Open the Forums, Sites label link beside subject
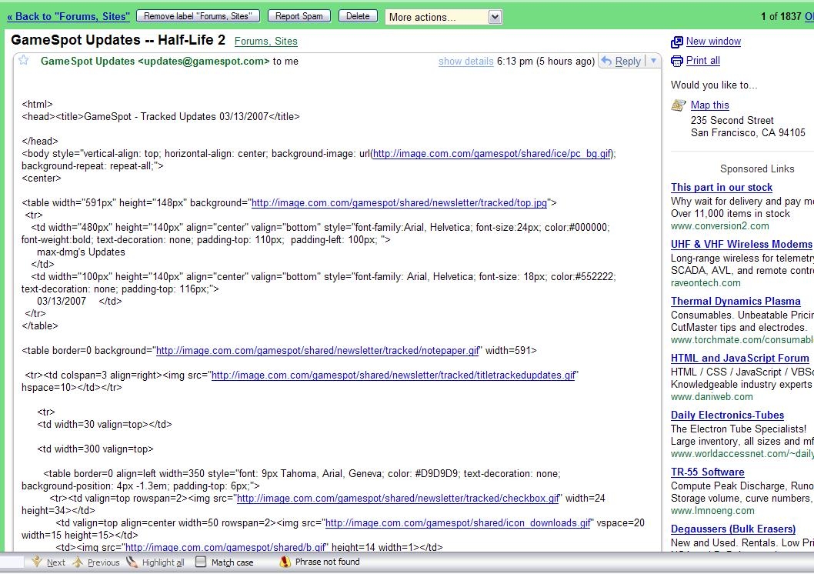Viewport: 814px width, 574px height. click(x=265, y=41)
